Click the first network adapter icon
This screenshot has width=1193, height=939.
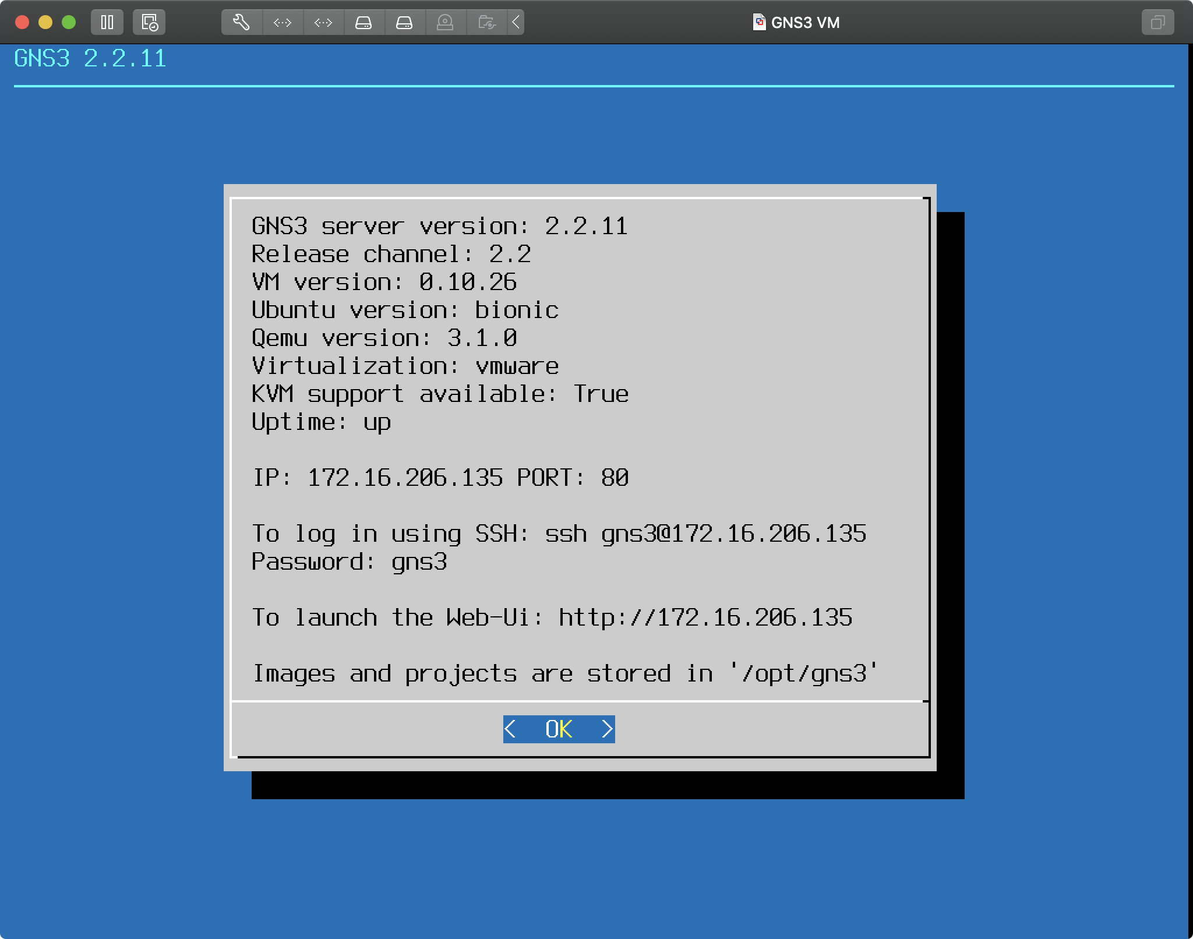[283, 22]
